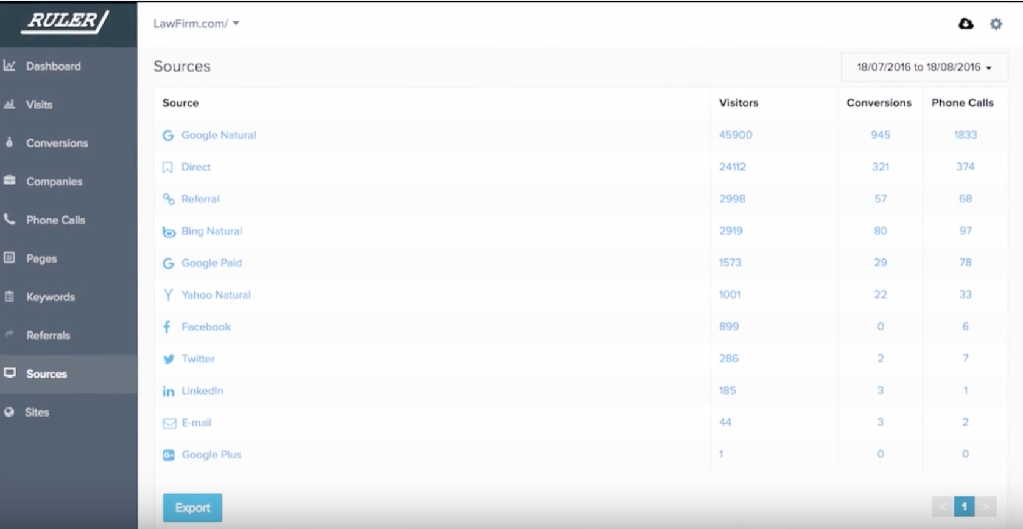Click the Referral link chain icon
Viewport: 1023px width, 529px height.
168,199
